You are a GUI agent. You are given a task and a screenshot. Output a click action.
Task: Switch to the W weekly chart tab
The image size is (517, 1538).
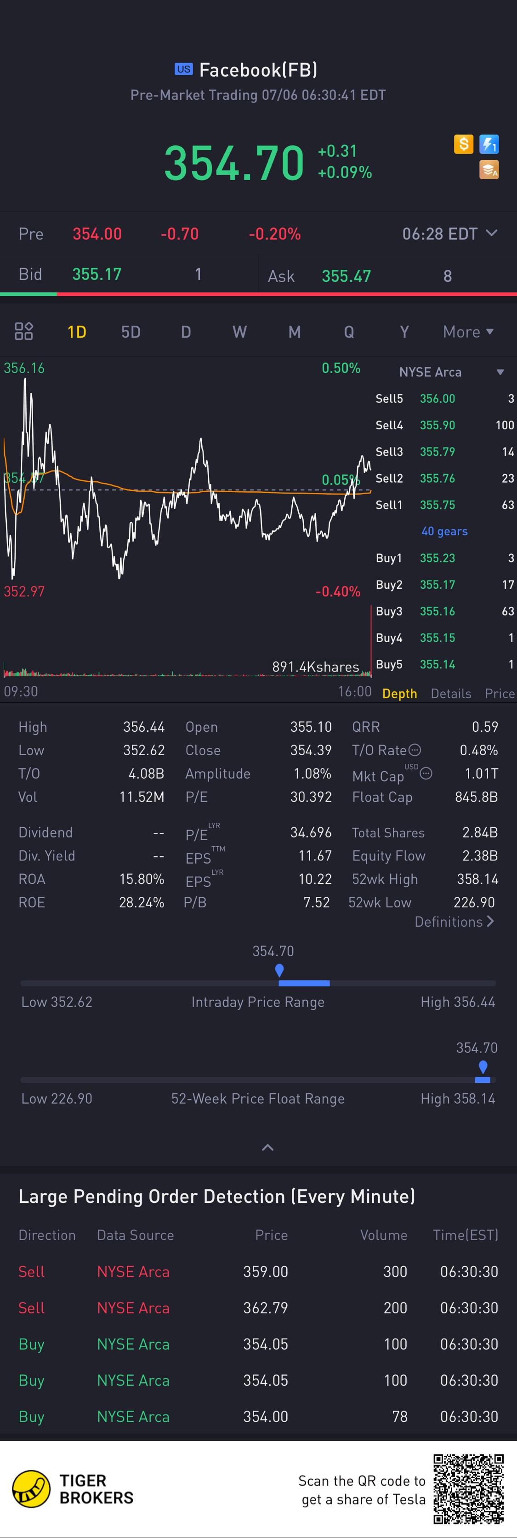[x=239, y=332]
